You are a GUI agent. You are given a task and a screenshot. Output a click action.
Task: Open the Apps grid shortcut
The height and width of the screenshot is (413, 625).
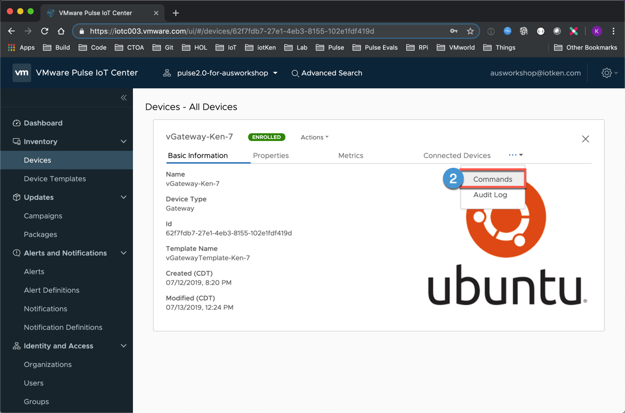tap(21, 47)
